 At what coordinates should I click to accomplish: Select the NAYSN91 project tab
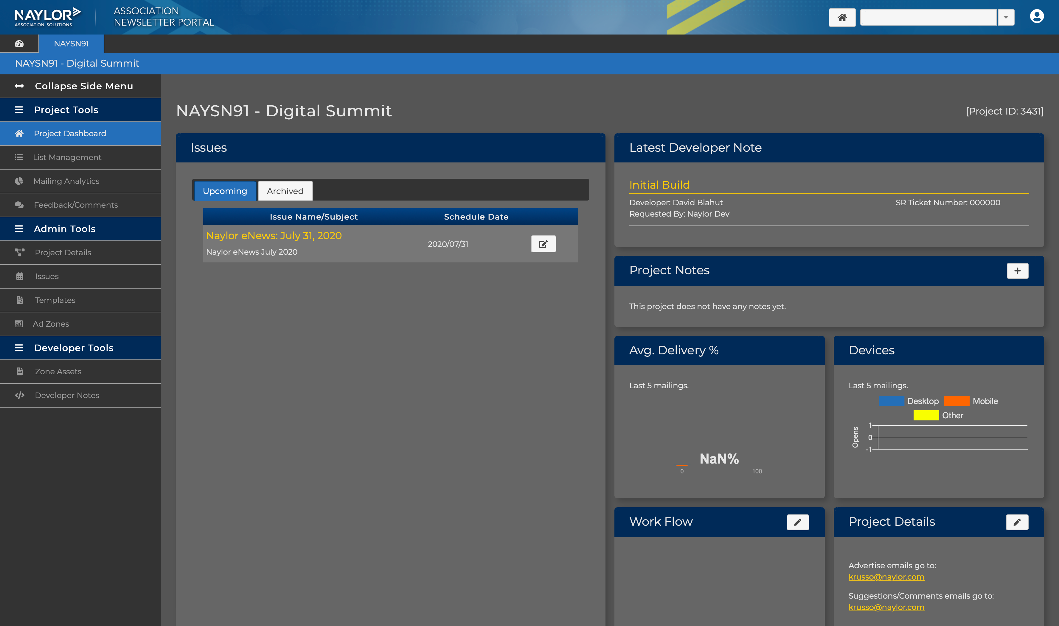pyautogui.click(x=72, y=44)
